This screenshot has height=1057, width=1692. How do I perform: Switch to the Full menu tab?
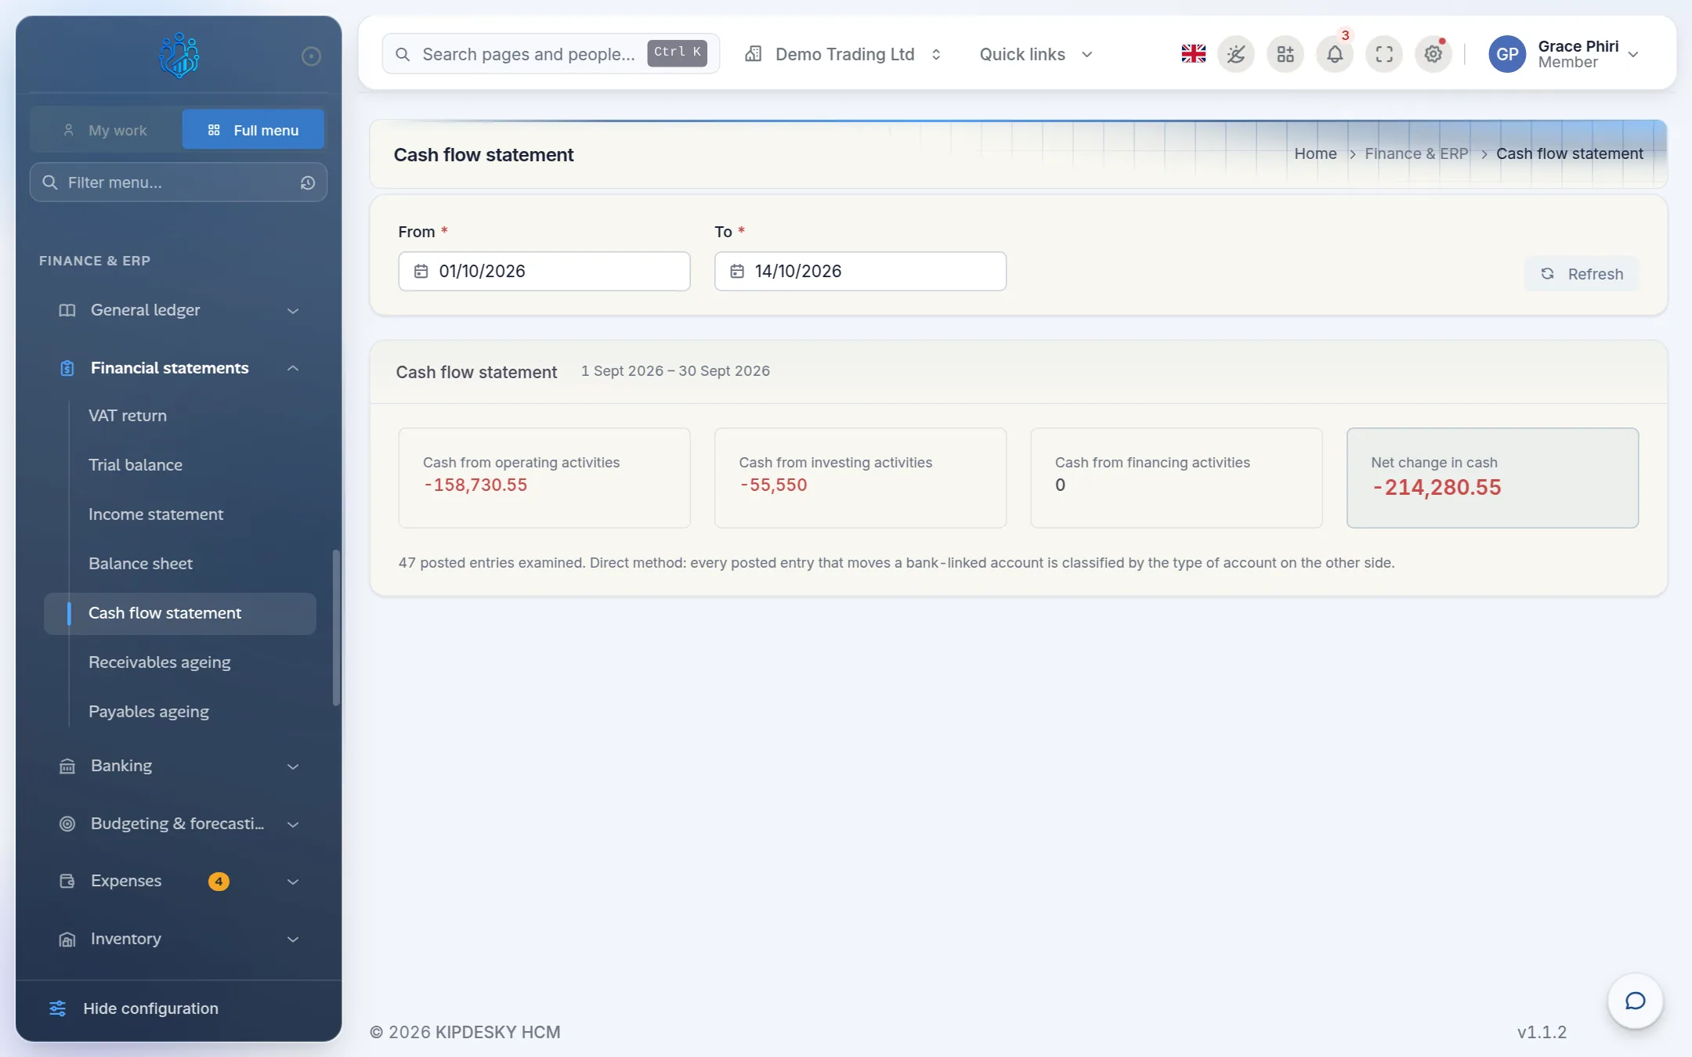[253, 130]
